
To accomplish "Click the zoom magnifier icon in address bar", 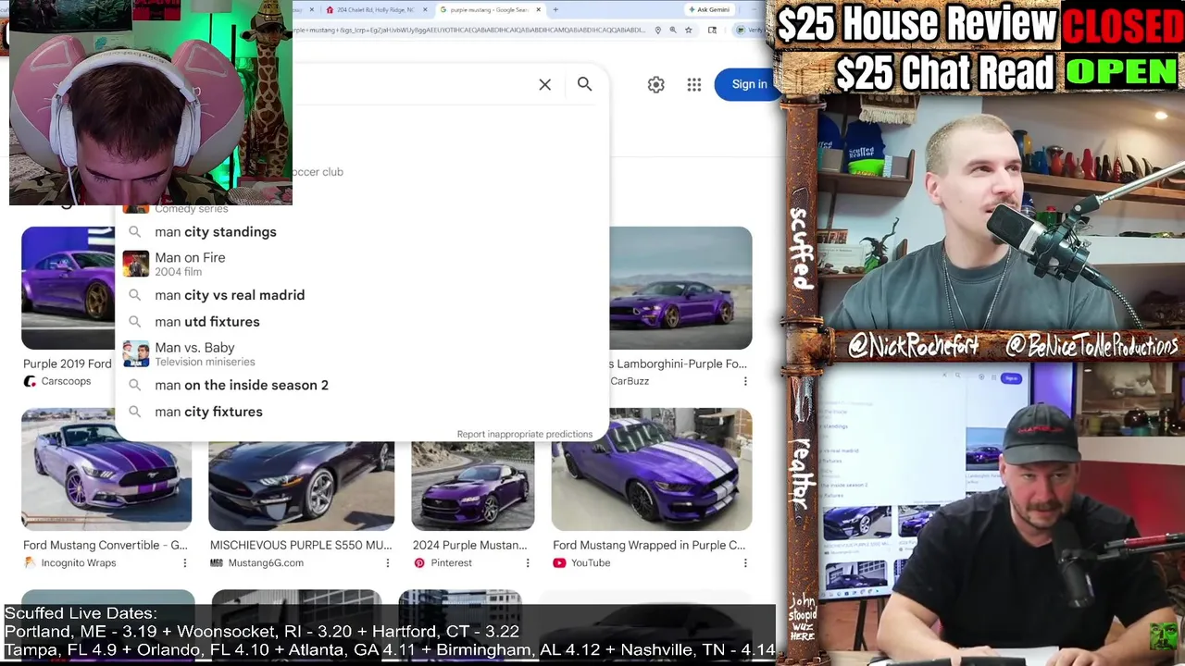I will 673,30.
